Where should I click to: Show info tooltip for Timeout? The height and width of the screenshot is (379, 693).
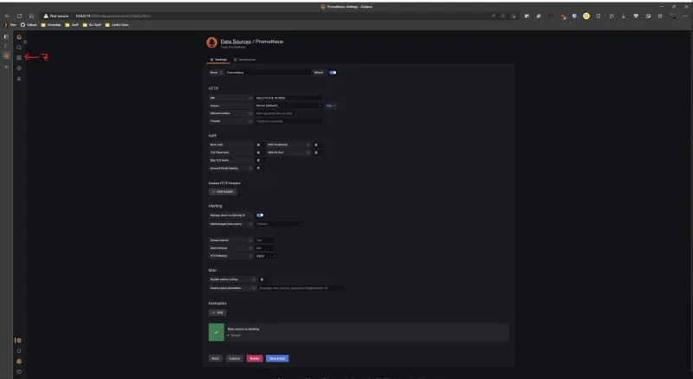[250, 121]
